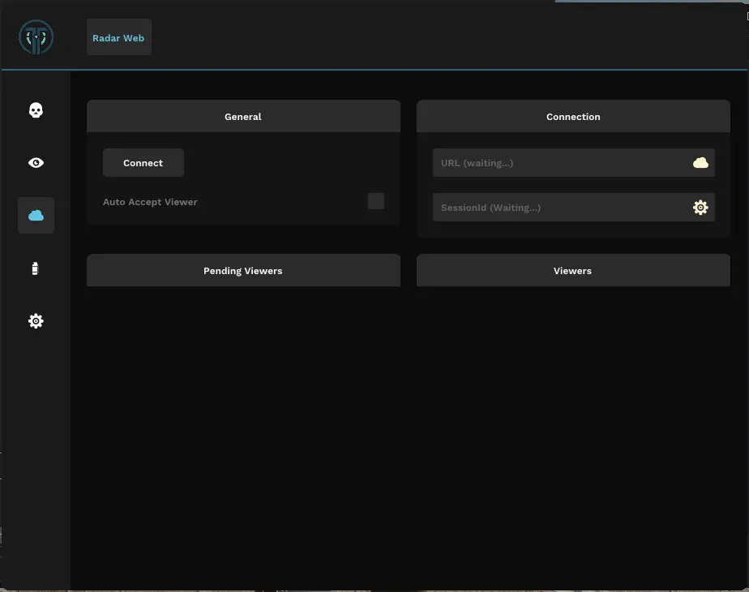Focus the URL (waiting...) input field
749x592 pixels.
tap(574, 163)
